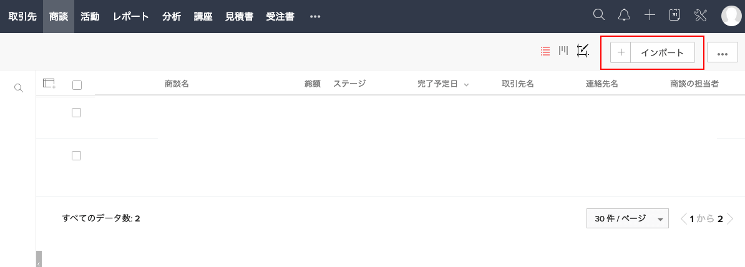Switch to list view icon
Viewport: 745px width, 267px height.
coord(545,51)
